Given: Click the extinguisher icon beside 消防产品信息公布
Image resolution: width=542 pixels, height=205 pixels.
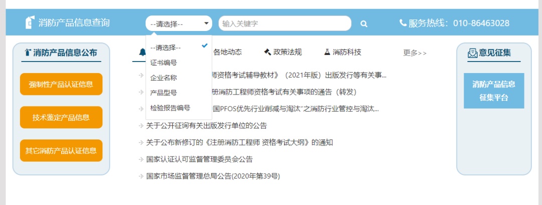Looking at the screenshot, I should pyautogui.click(x=28, y=52).
